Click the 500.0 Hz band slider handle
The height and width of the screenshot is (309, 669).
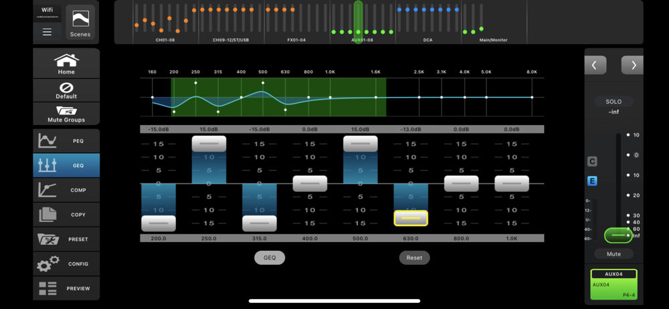(x=360, y=144)
